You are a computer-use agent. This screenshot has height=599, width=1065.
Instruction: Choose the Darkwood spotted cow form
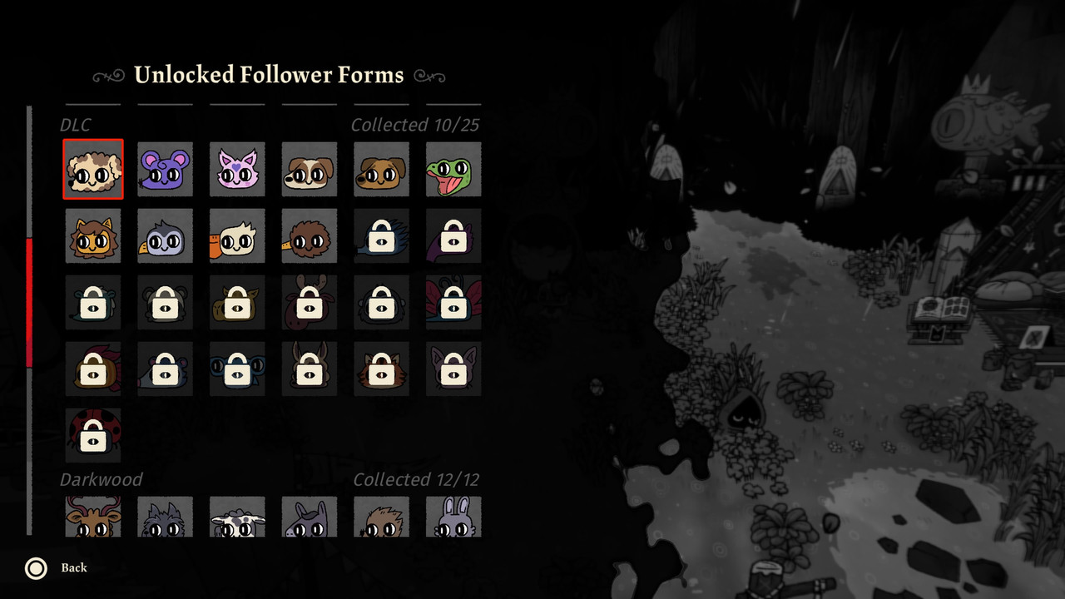237,517
